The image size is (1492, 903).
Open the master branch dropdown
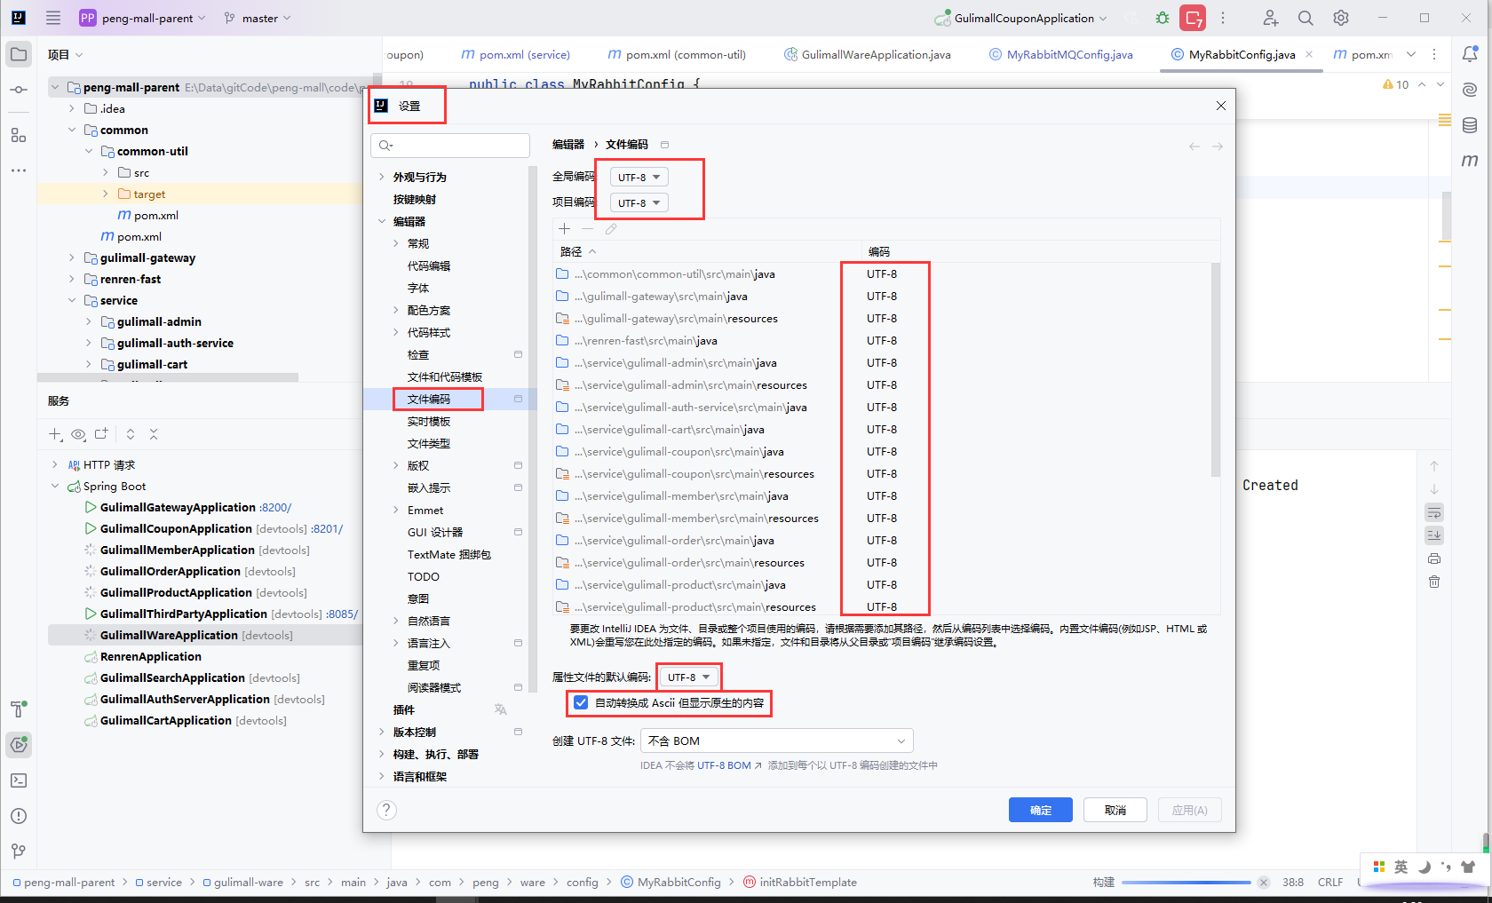coord(258,18)
